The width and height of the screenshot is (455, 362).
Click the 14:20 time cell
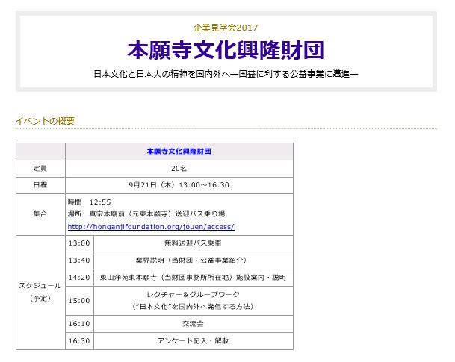79,278
